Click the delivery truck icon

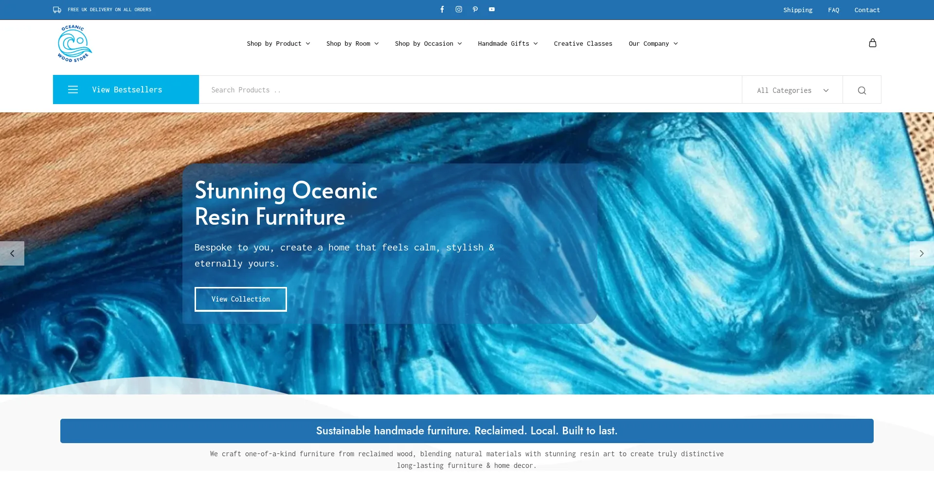(x=57, y=10)
